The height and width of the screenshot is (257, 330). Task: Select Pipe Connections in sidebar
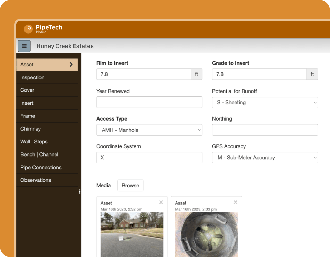point(41,167)
